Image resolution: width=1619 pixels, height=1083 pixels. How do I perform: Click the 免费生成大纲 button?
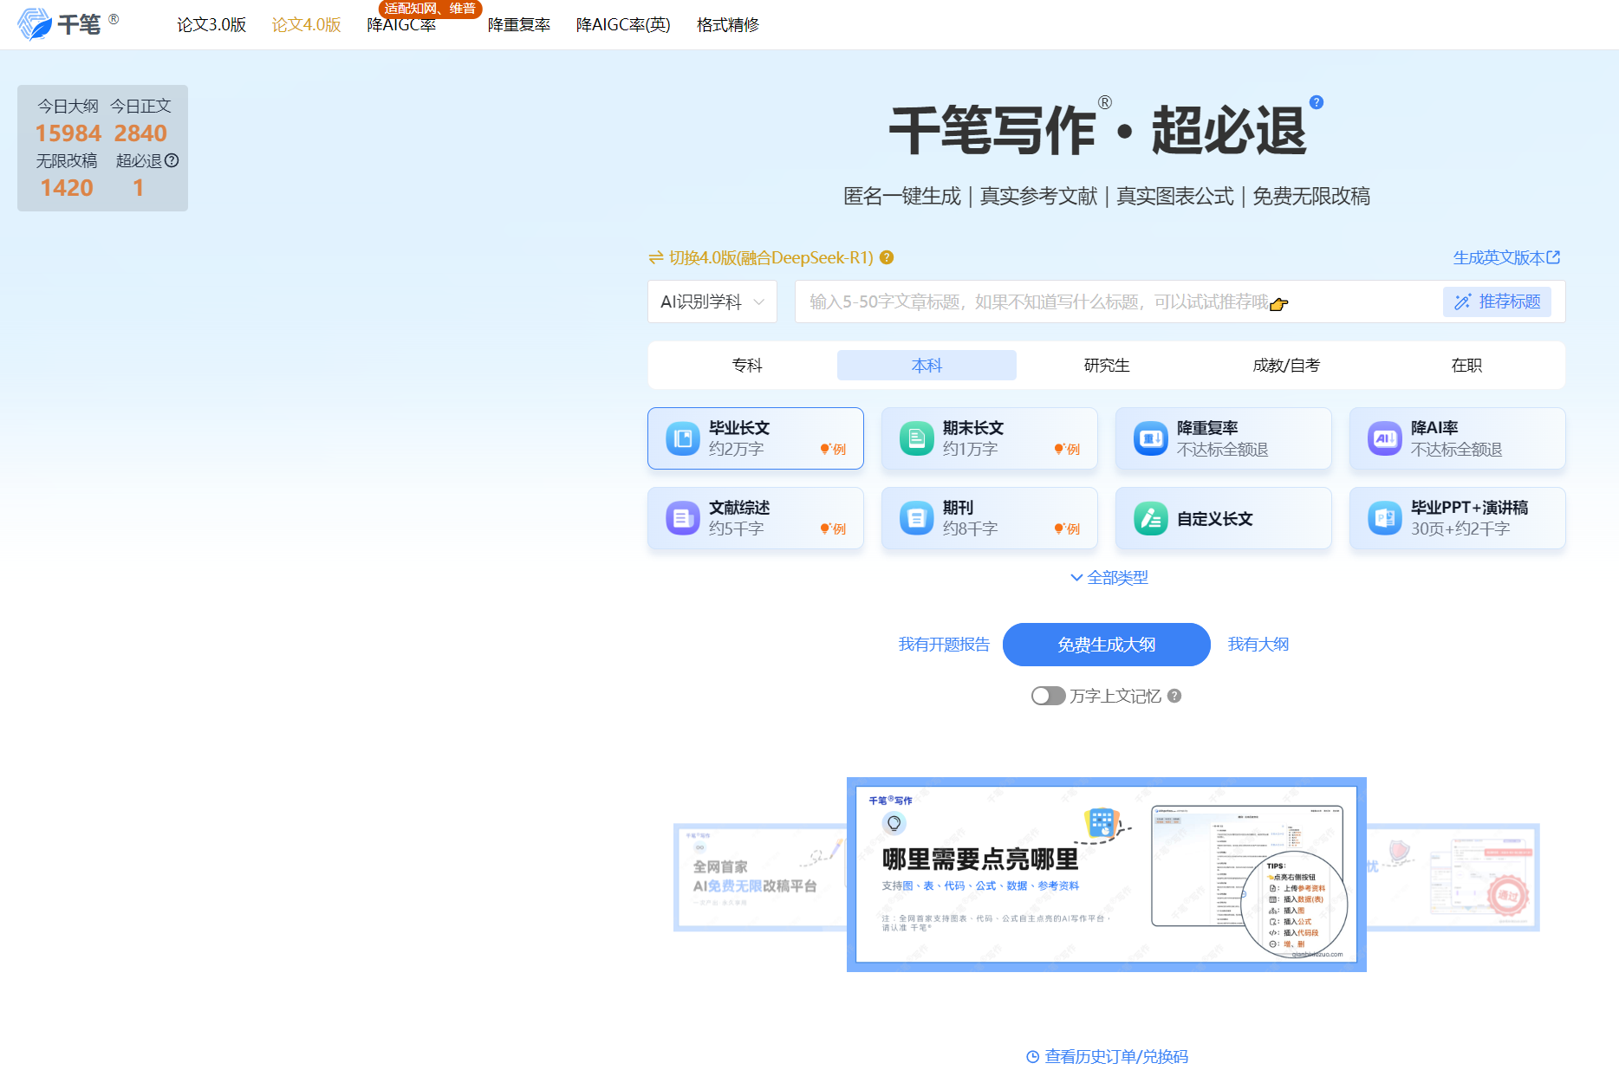pyautogui.click(x=1106, y=645)
